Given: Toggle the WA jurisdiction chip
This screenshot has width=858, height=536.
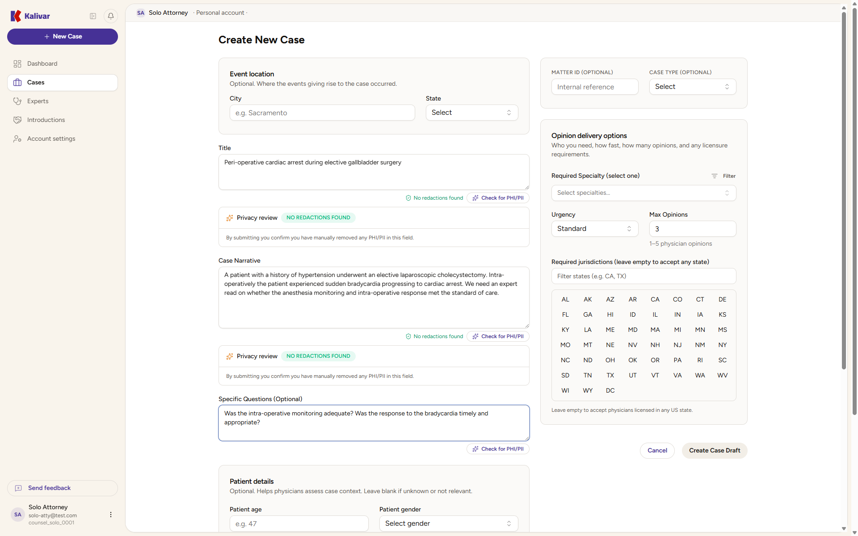Looking at the screenshot, I should [x=700, y=376].
